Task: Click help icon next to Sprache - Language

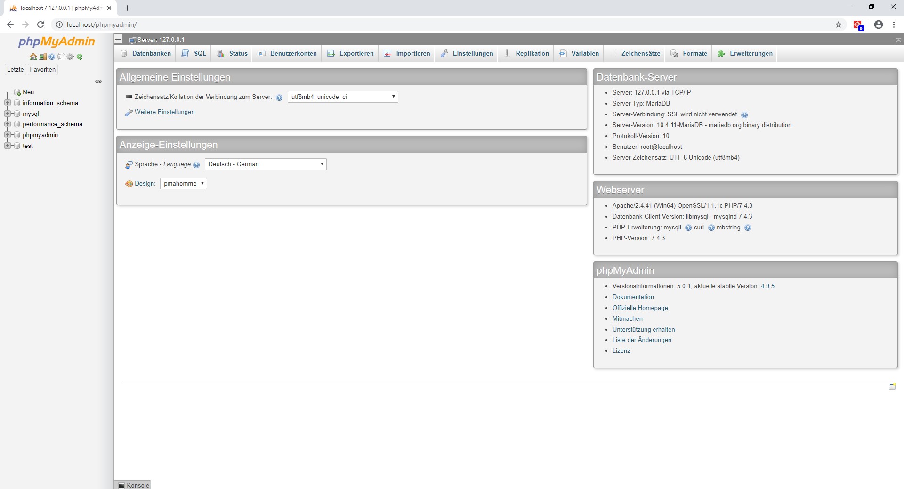Action: pyautogui.click(x=196, y=165)
